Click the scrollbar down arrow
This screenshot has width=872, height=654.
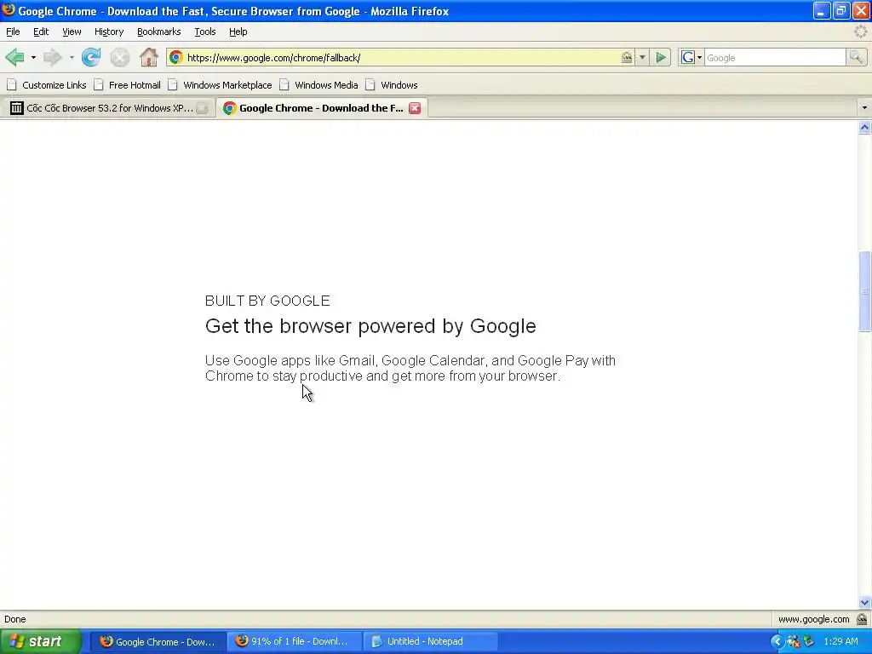pyautogui.click(x=865, y=602)
